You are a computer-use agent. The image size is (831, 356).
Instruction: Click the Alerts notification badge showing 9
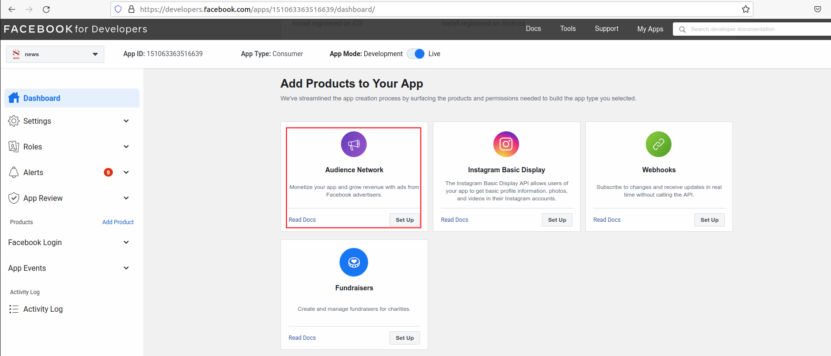click(x=109, y=172)
